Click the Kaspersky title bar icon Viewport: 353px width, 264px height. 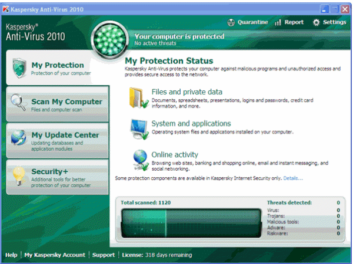tap(6, 9)
